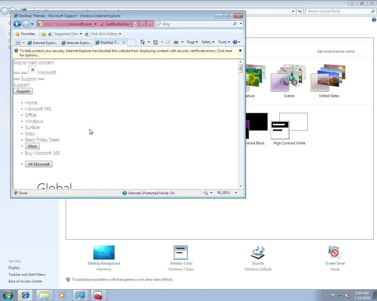
Task: Open the Safety menu
Action: pyautogui.click(x=208, y=42)
